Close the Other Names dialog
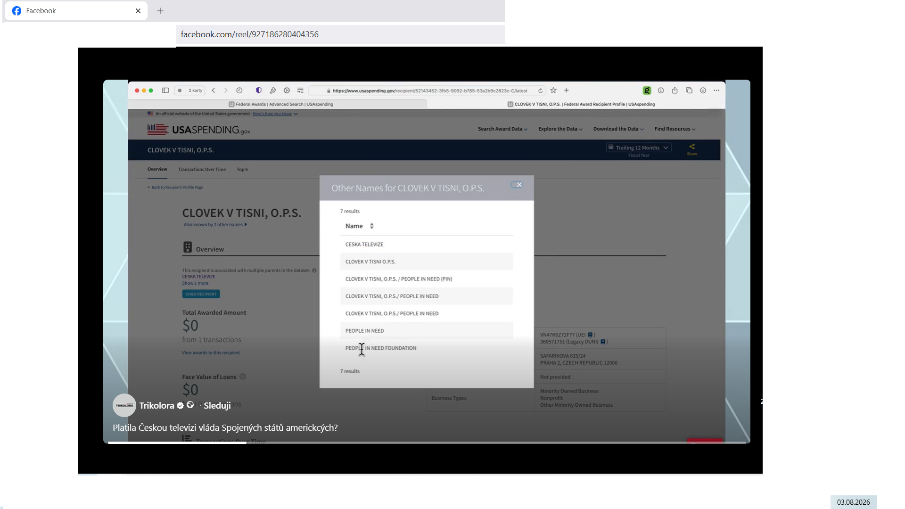This screenshot has width=905, height=509. coord(519,185)
